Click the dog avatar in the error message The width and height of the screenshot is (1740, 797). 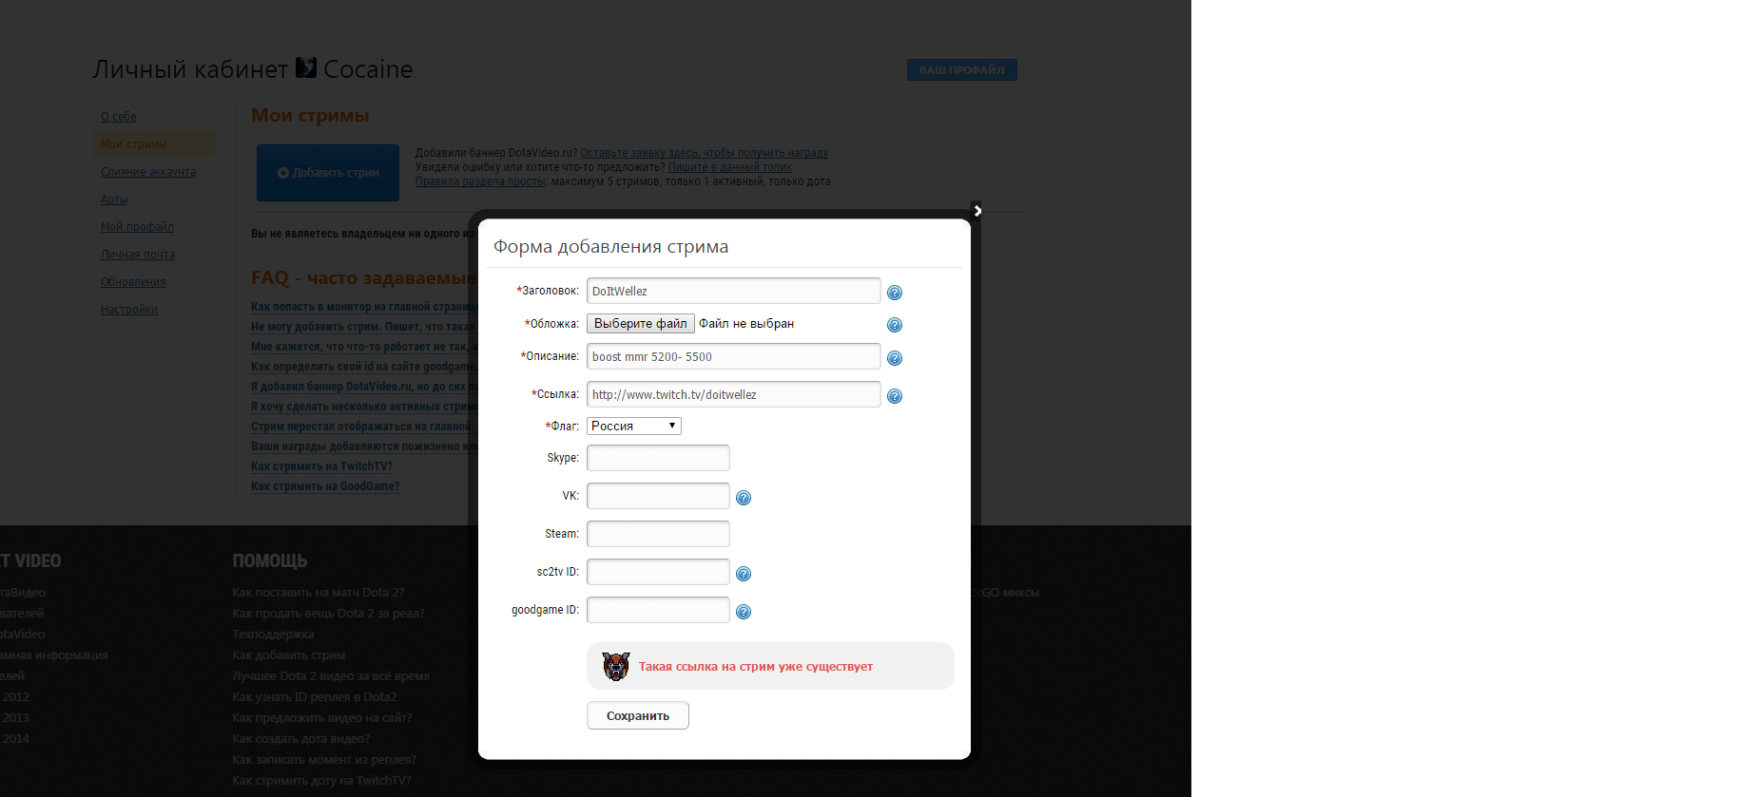(x=616, y=666)
